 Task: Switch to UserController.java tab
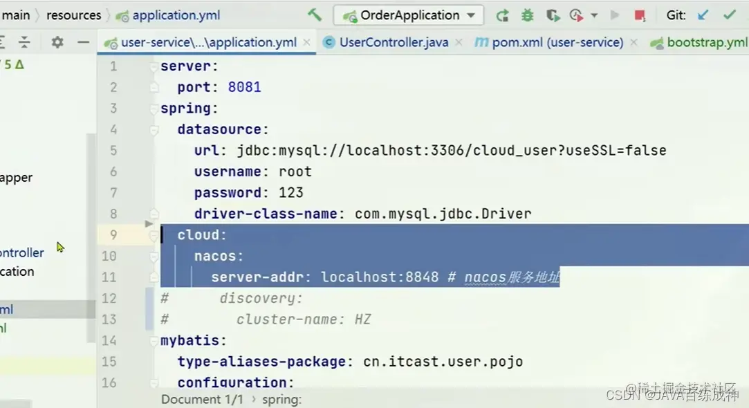(394, 42)
